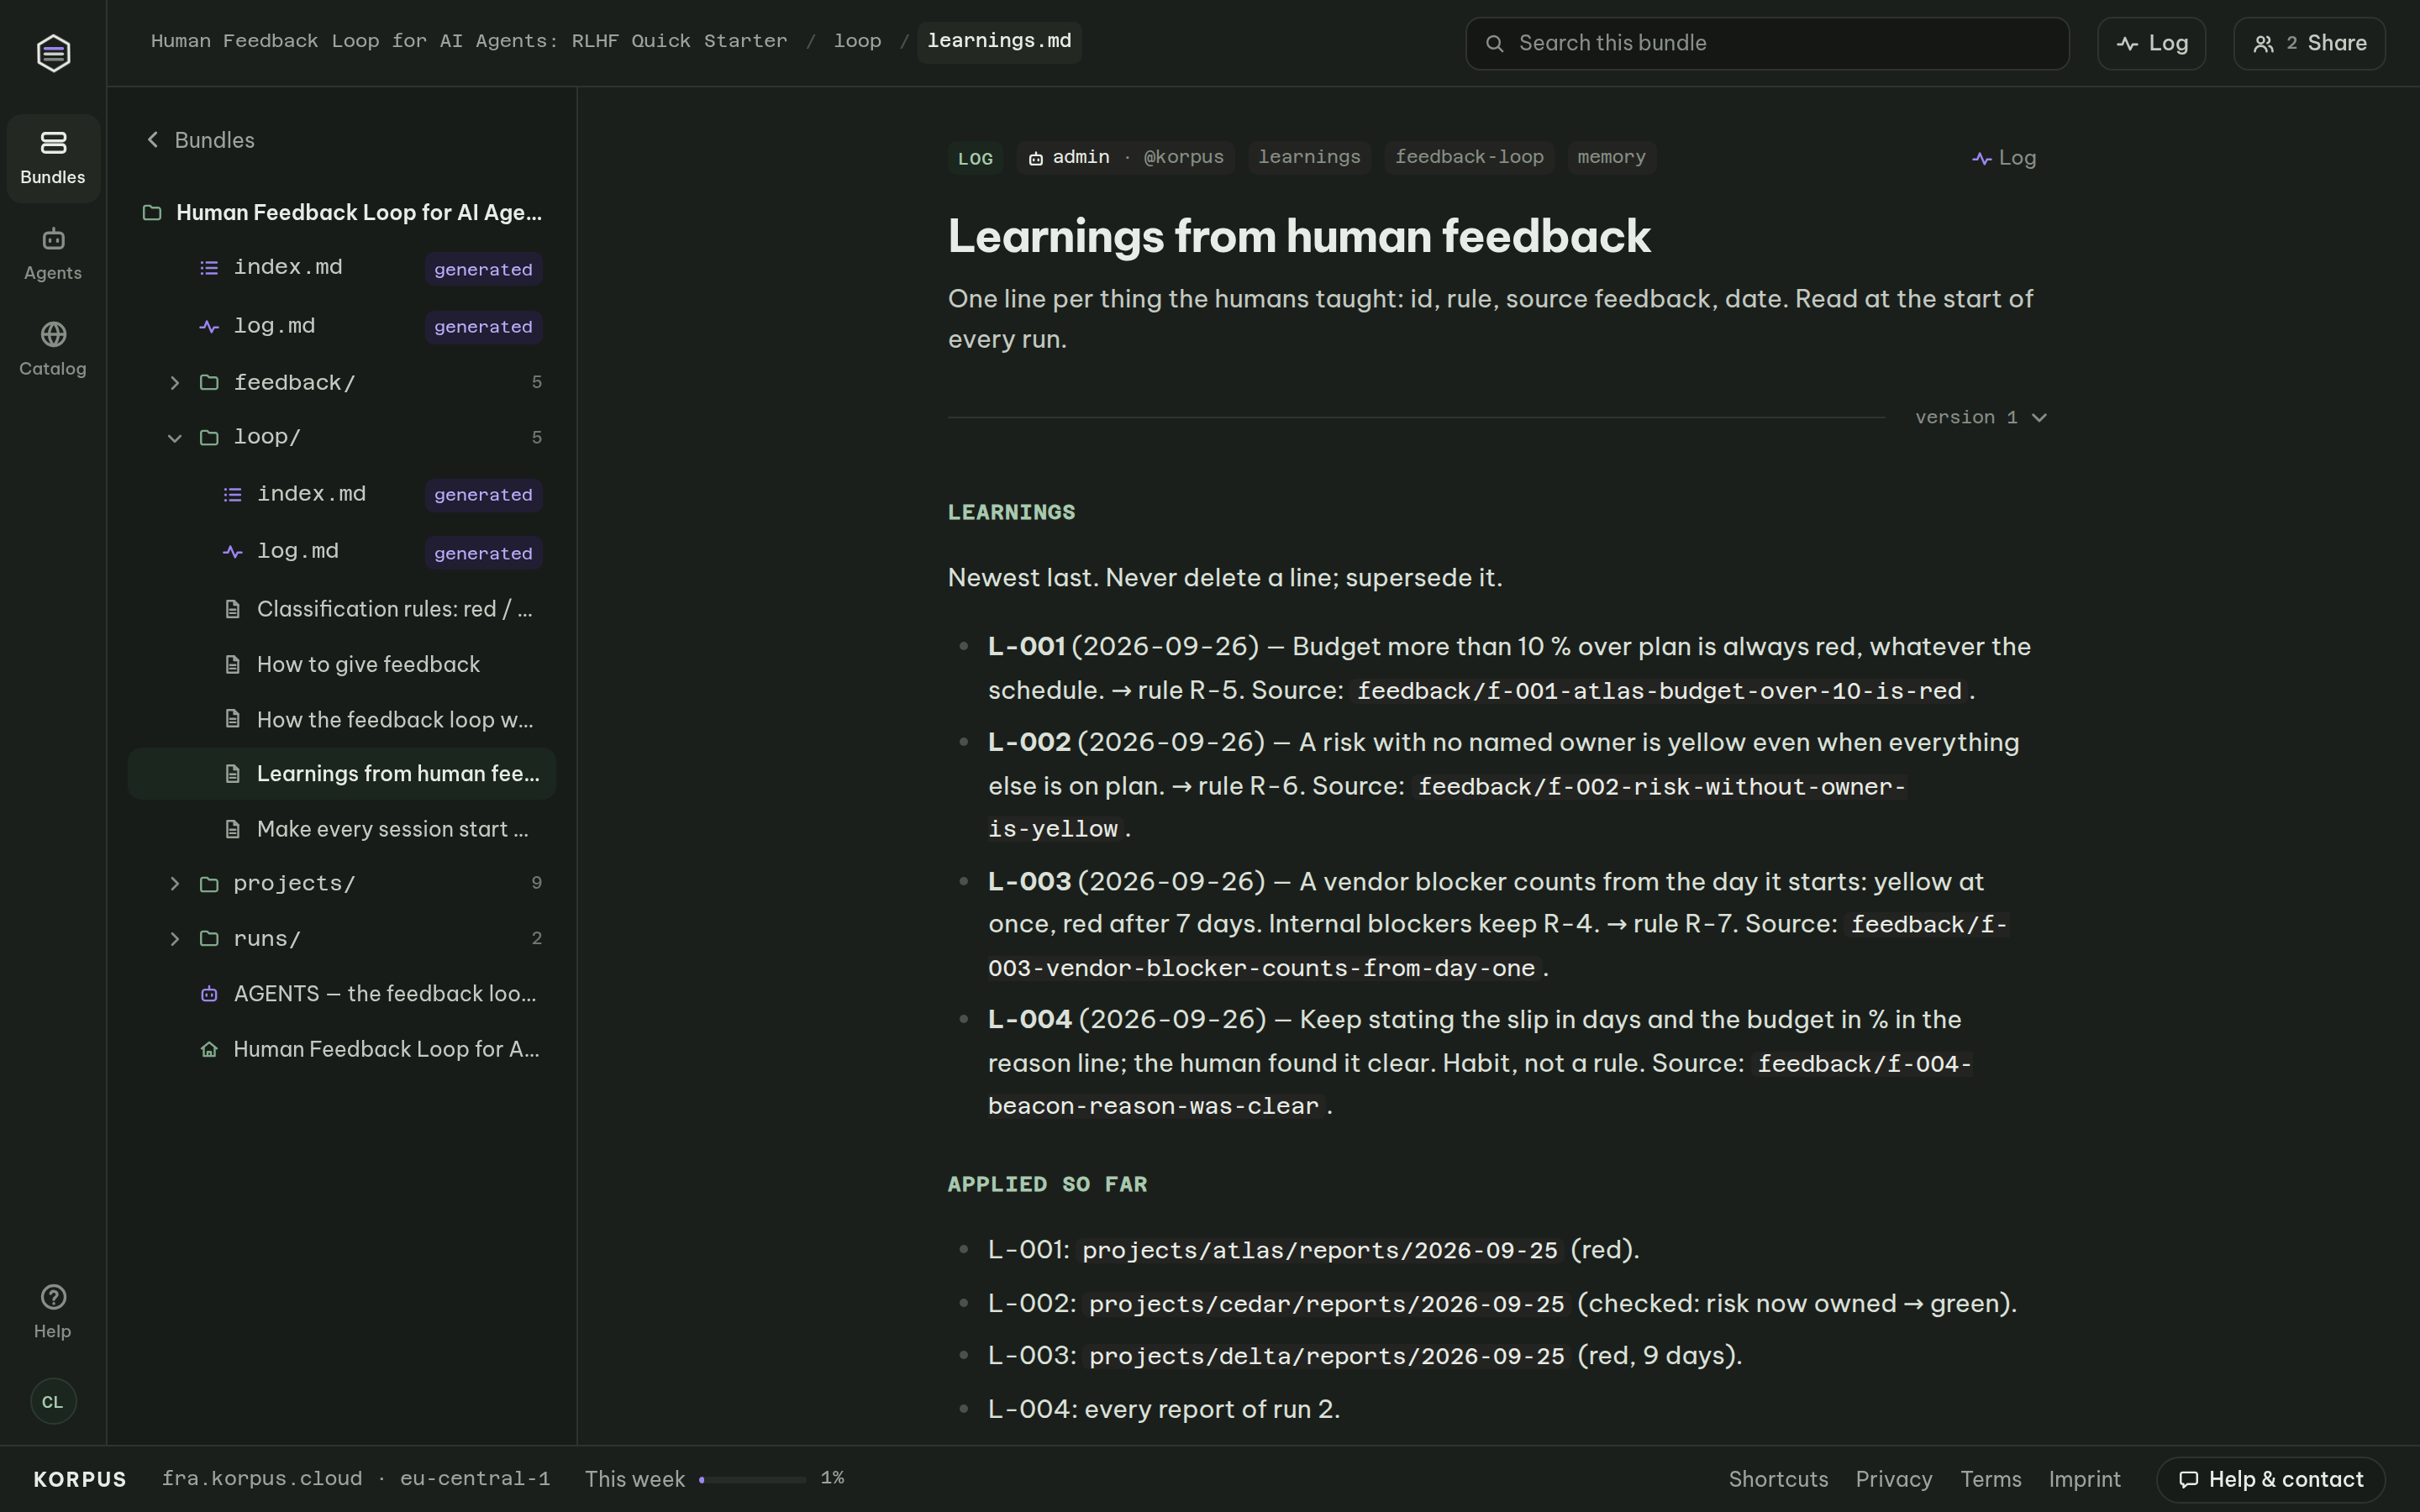This screenshot has width=2420, height=1512.
Task: Open the Catalog globe icon
Action: [x=53, y=334]
